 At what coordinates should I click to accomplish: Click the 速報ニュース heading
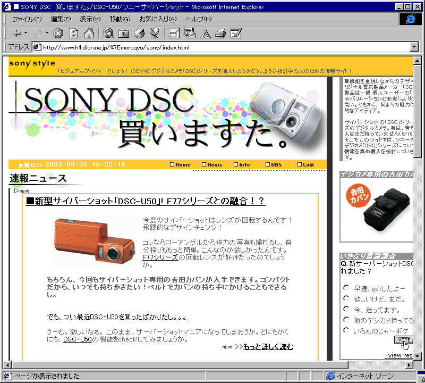pyautogui.click(x=38, y=178)
